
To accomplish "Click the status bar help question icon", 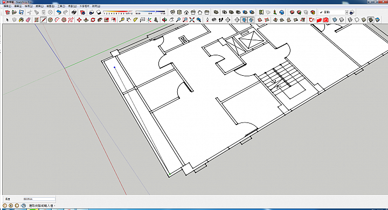I will point(24,205).
